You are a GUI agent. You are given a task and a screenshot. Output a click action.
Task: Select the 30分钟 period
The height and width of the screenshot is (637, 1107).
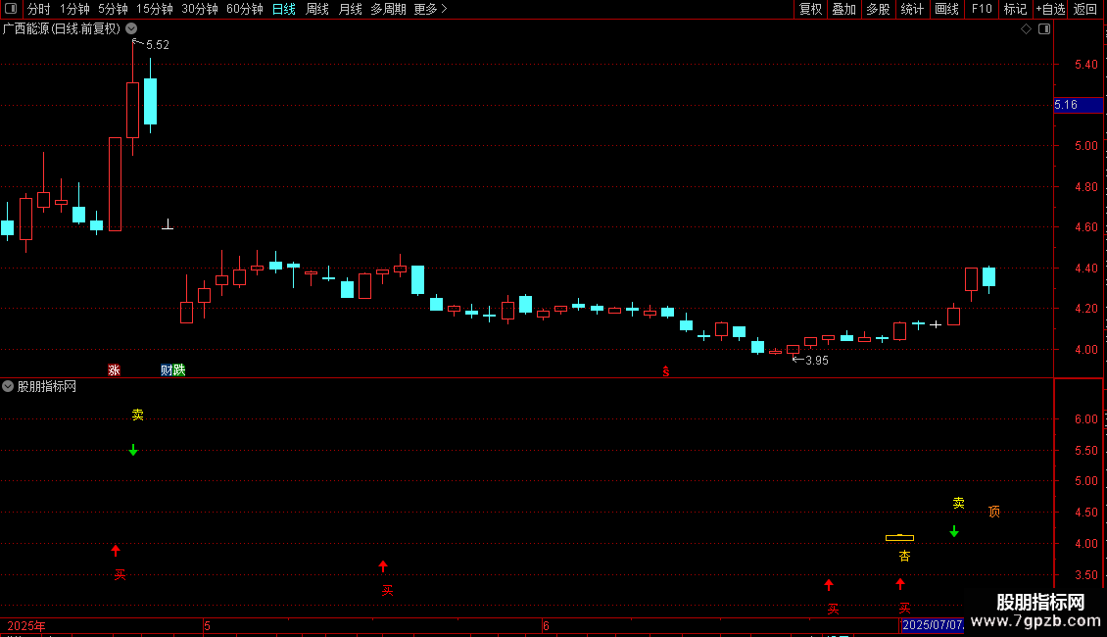coord(199,9)
